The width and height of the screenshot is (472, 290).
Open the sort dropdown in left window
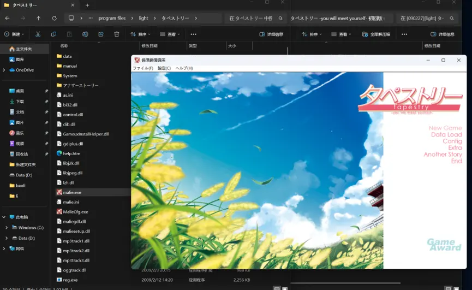point(140,34)
